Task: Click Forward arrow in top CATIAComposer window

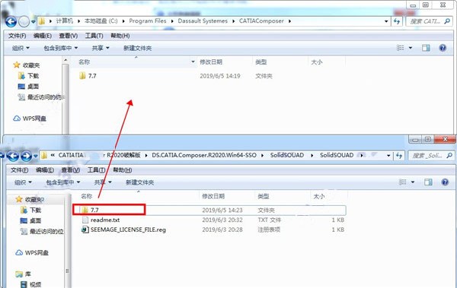Action: point(24,21)
